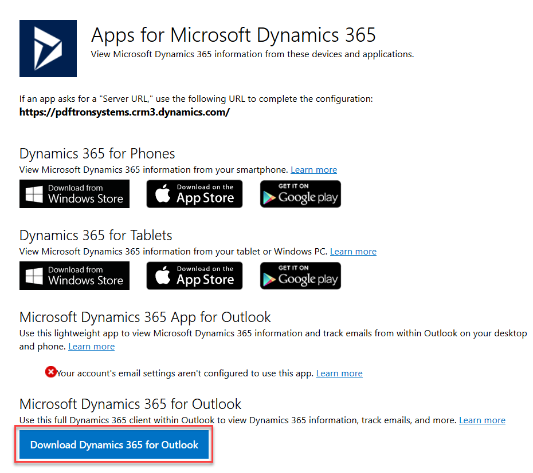Click the Apps for Microsoft Dynamics 365 heading
Viewport: 533px width, 473px height.
click(233, 35)
